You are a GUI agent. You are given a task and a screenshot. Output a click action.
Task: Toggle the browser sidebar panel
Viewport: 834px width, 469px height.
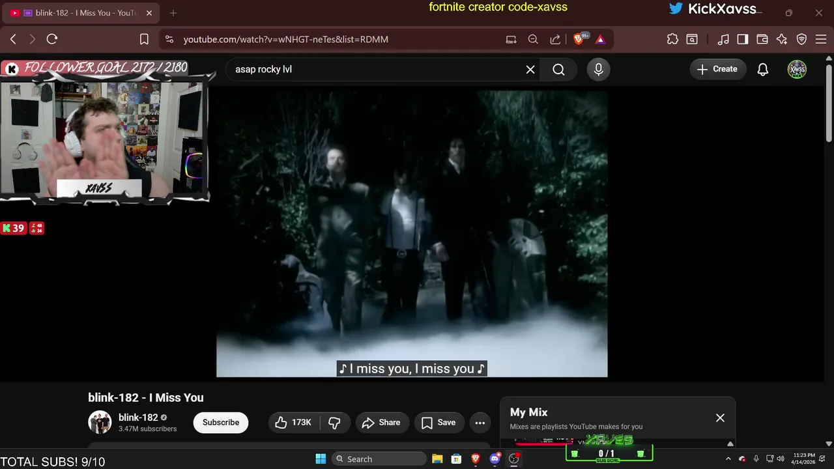(743, 39)
